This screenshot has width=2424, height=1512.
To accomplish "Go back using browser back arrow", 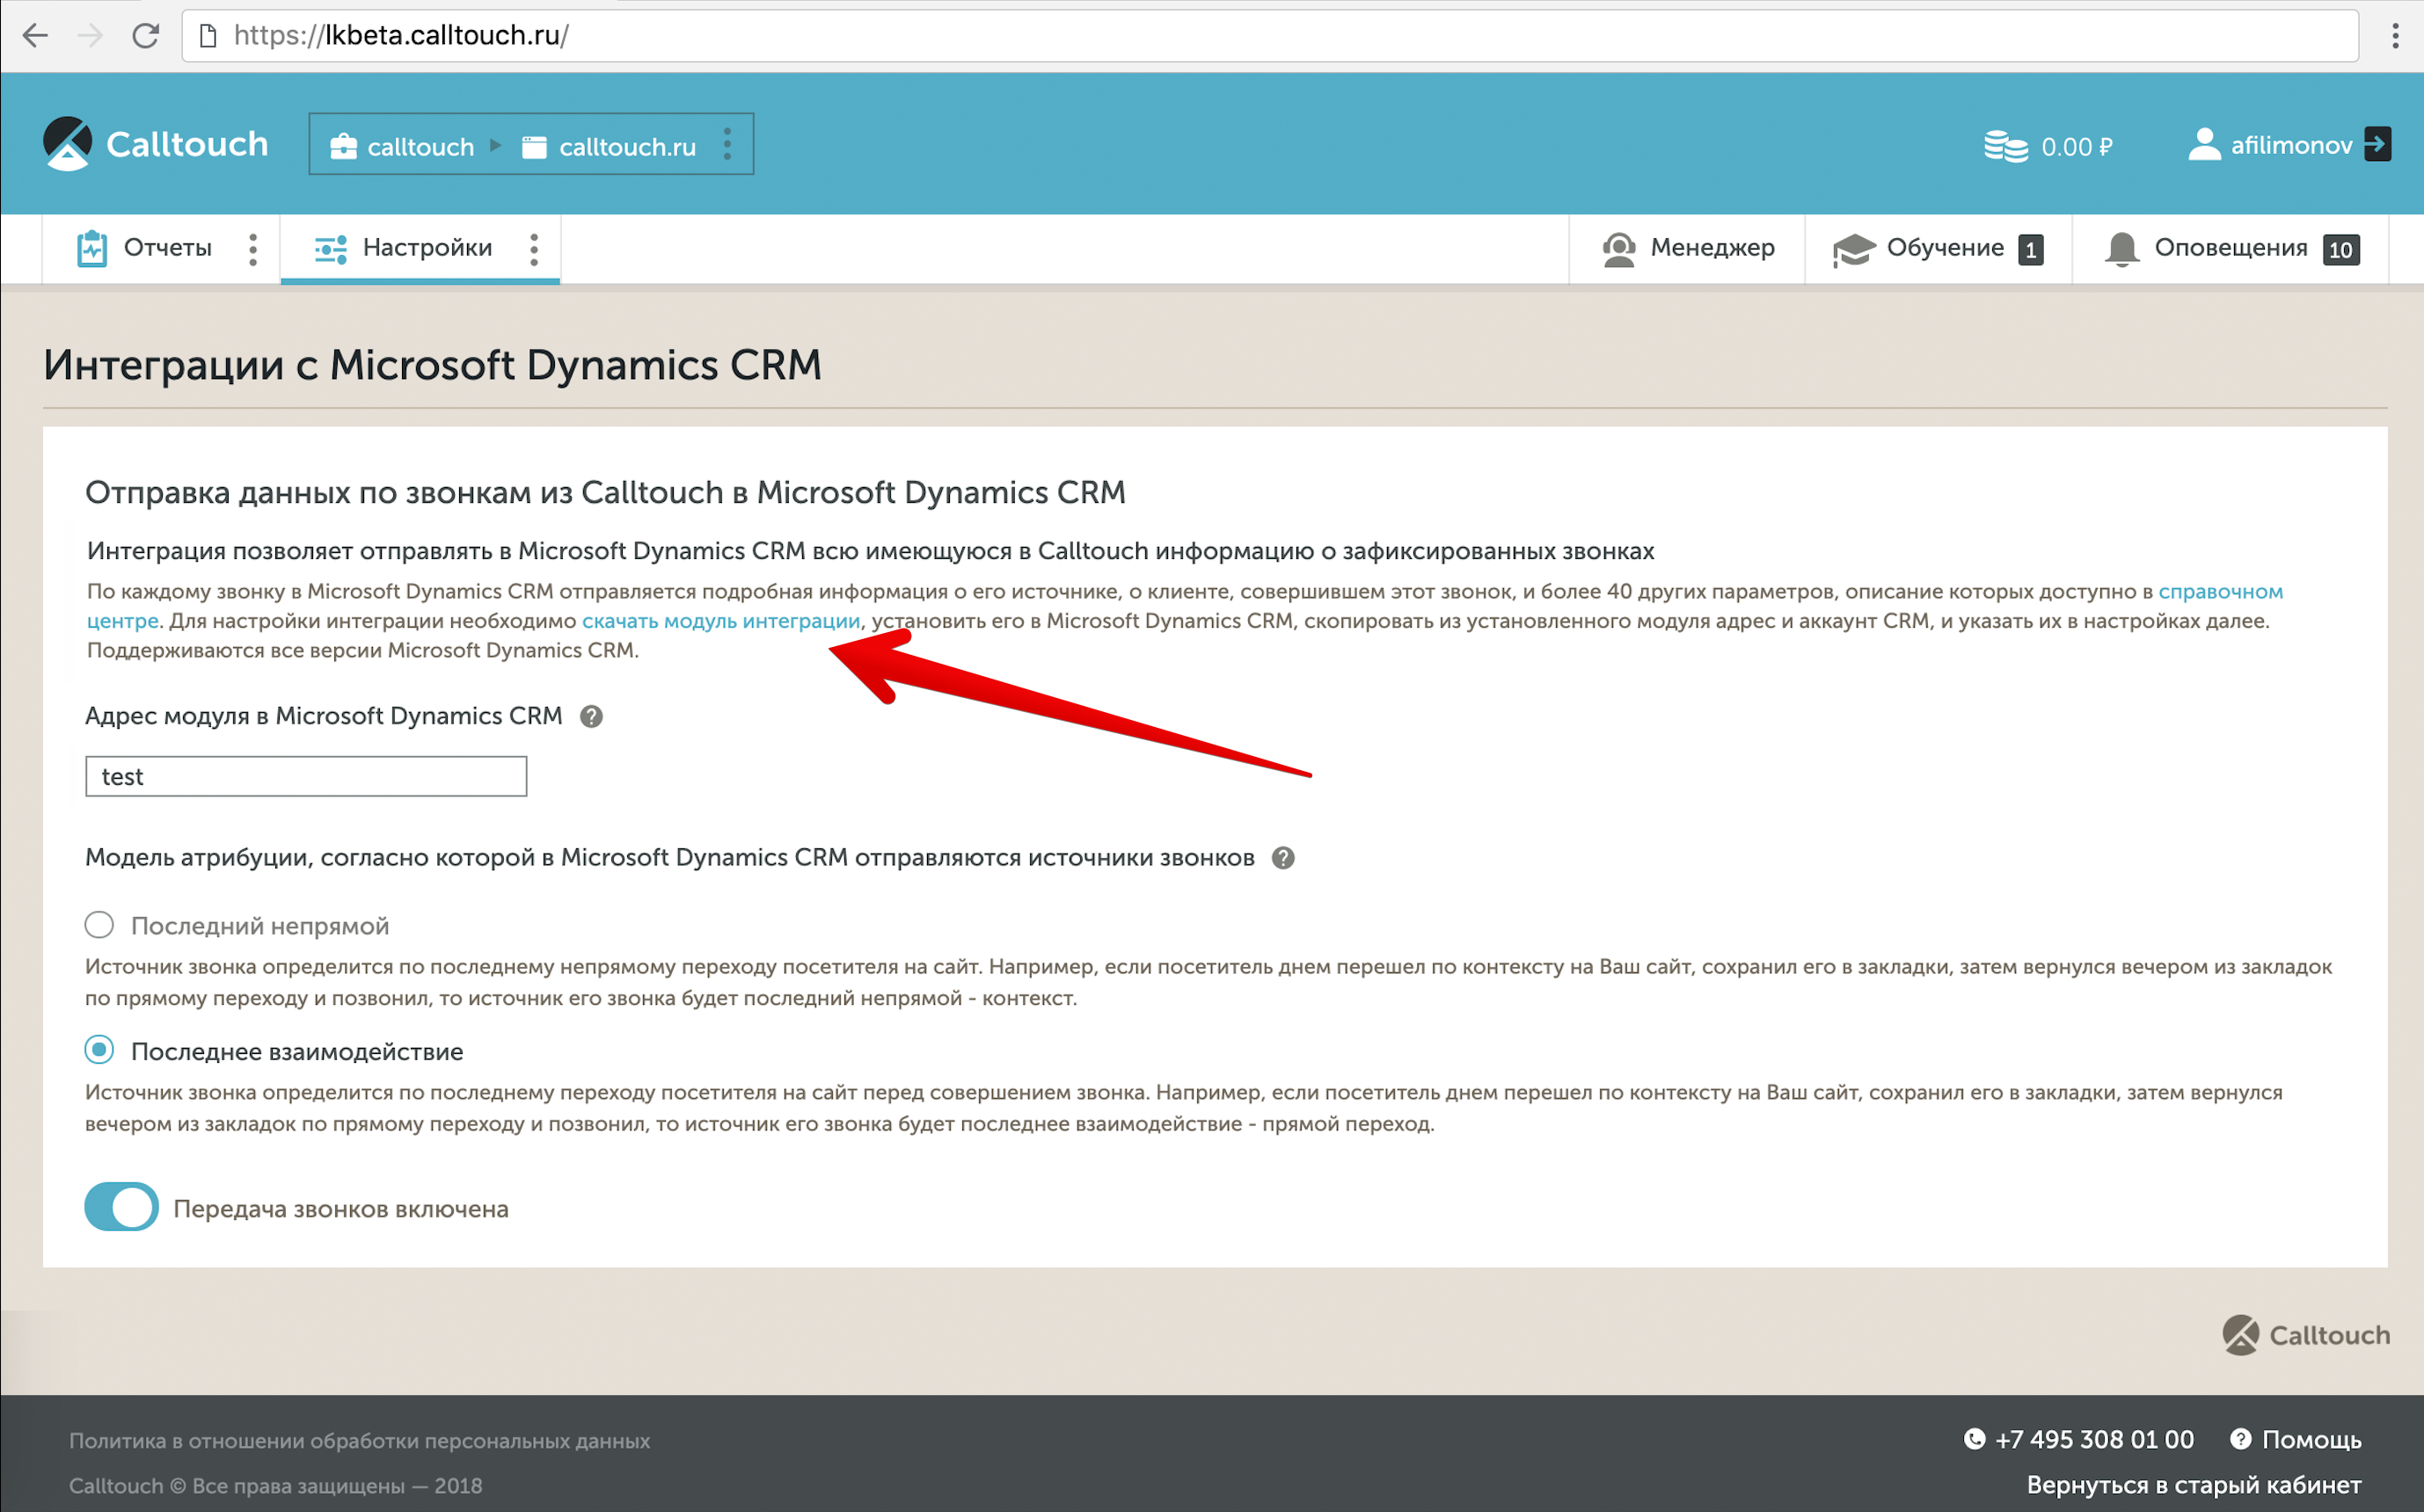I will (35, 36).
